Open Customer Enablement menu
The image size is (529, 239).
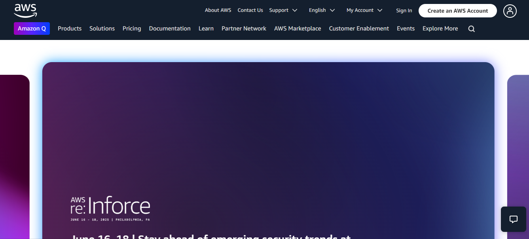359,28
